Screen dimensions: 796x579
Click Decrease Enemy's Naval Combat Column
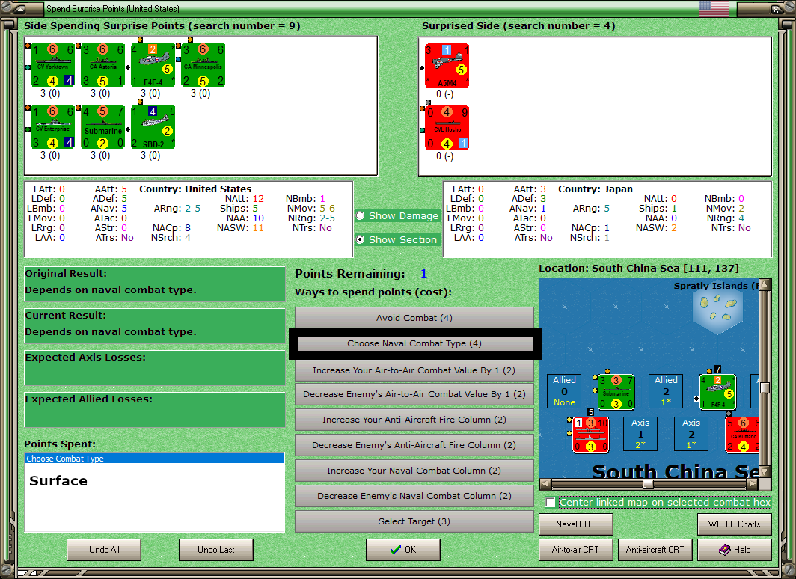(x=414, y=496)
